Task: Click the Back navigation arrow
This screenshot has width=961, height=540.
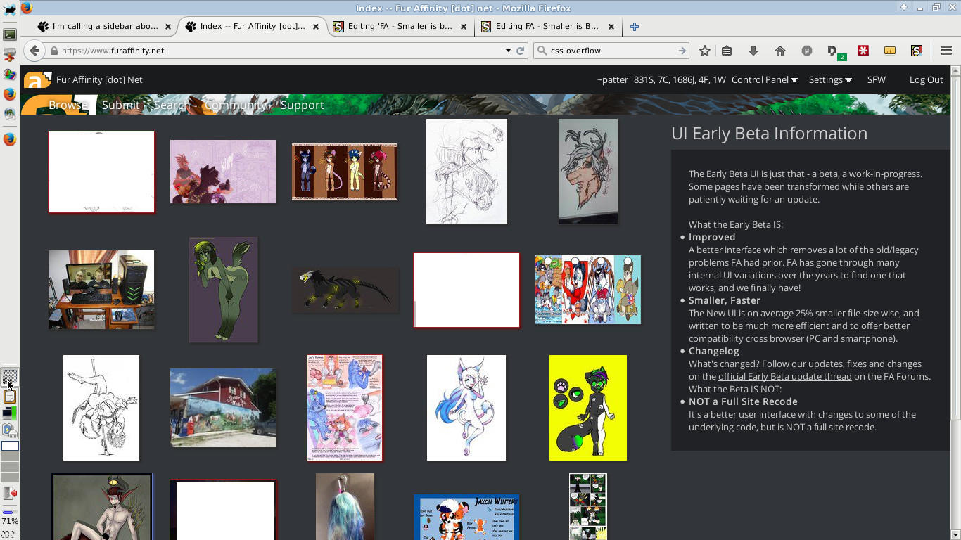Action: point(34,51)
